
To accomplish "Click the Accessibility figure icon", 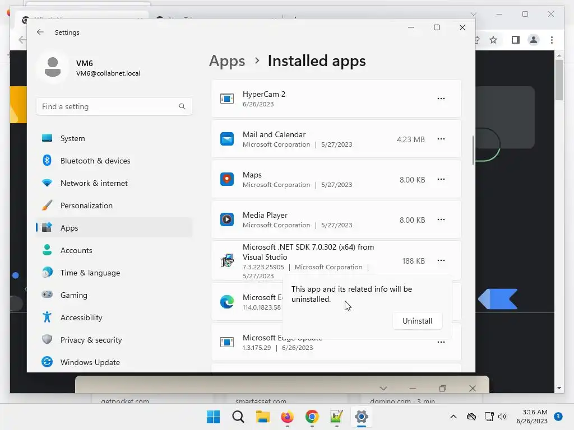I will 47,317.
